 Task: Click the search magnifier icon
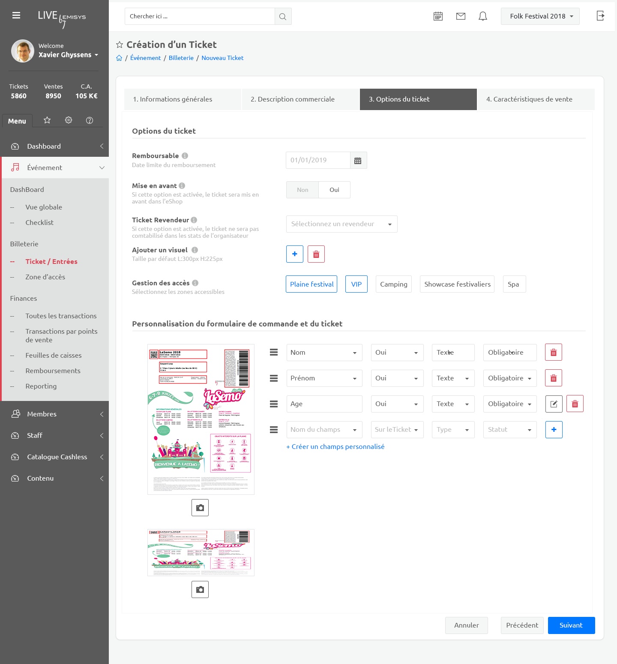point(283,16)
